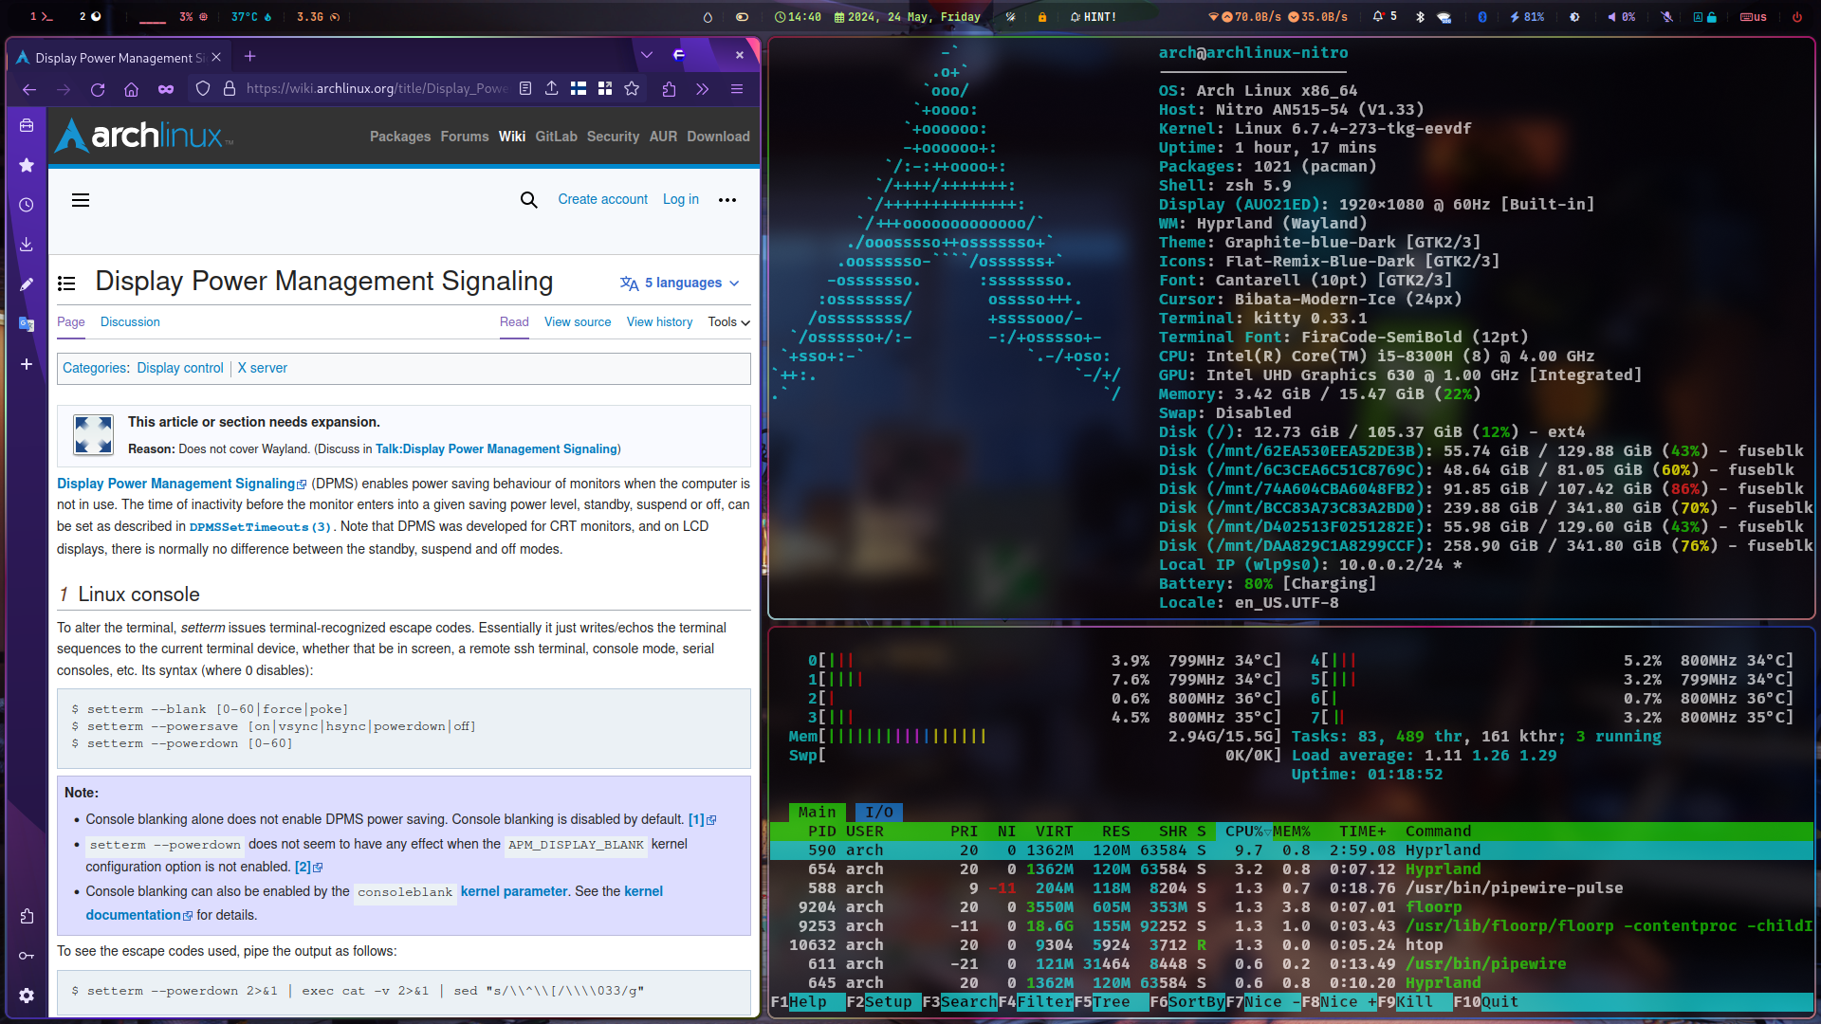Toggle the volume 0% mute indicator
Image resolution: width=1821 pixels, height=1024 pixels.
1621,17
